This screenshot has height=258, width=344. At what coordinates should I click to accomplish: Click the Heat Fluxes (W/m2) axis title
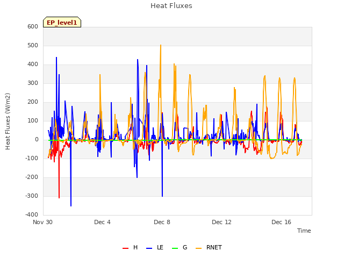point(8,121)
